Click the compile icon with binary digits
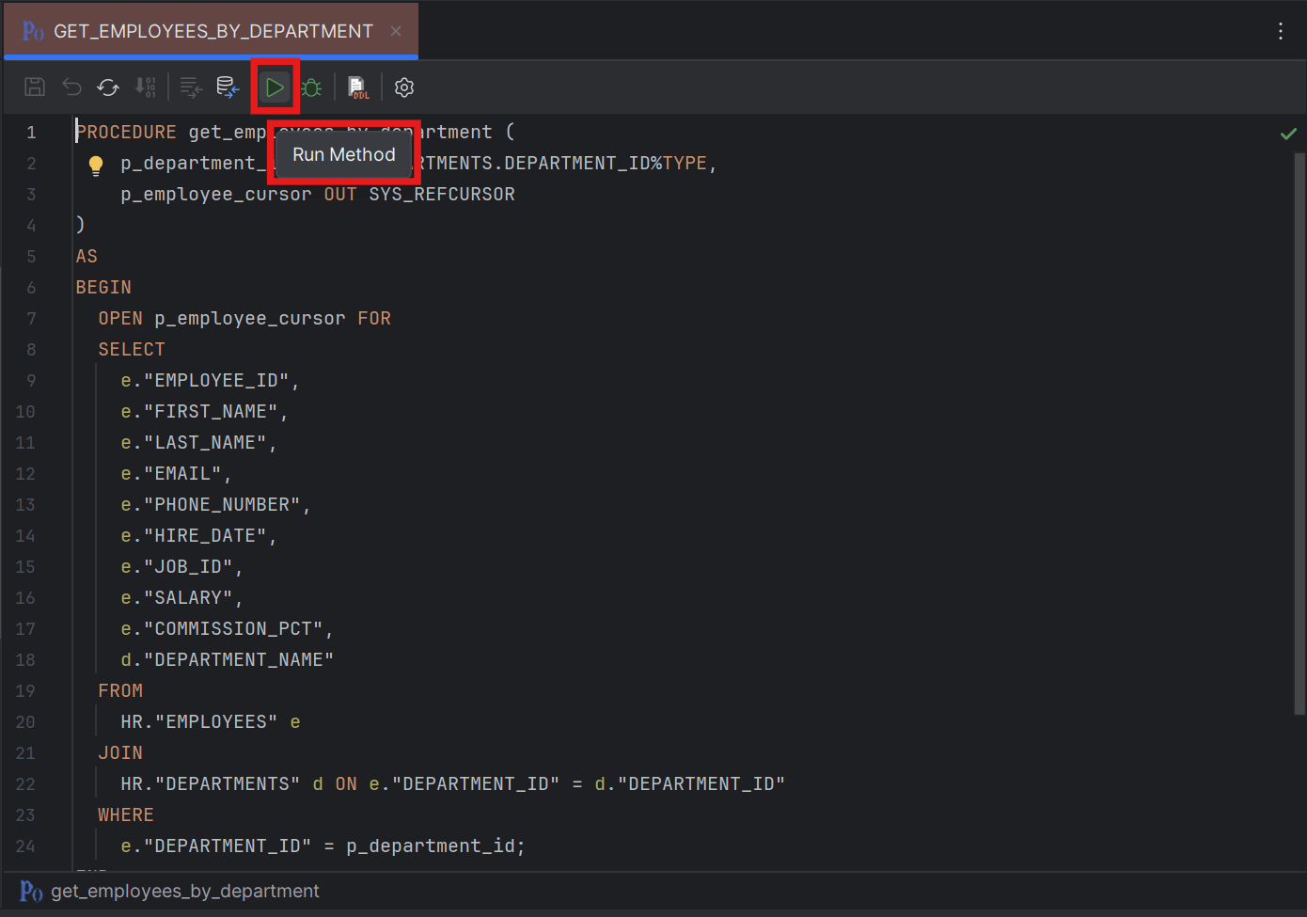Viewport: 1307px width, 917px height. point(146,87)
